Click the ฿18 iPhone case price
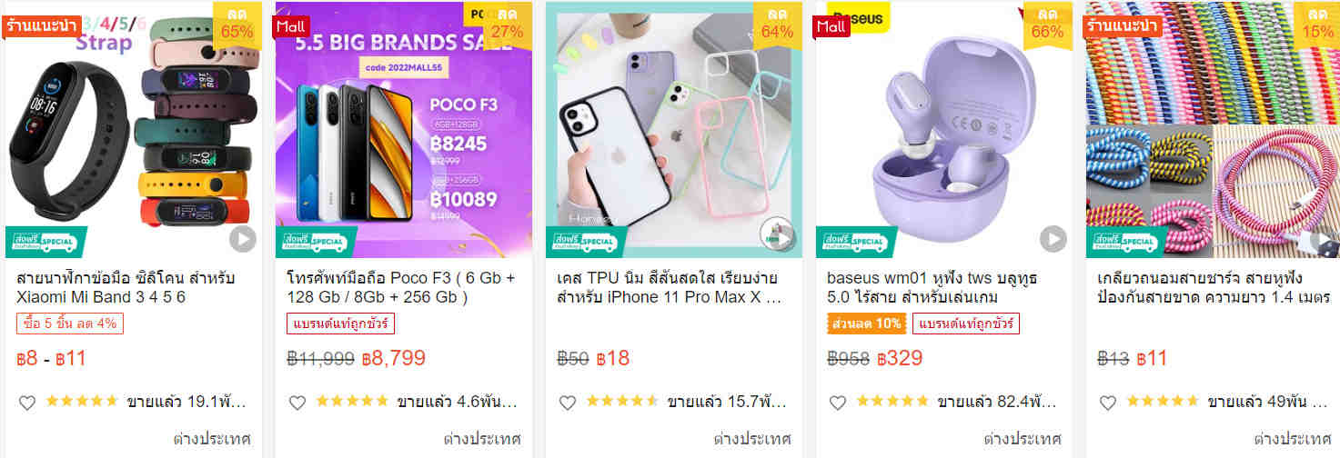Image resolution: width=1340 pixels, height=458 pixels. click(x=613, y=358)
